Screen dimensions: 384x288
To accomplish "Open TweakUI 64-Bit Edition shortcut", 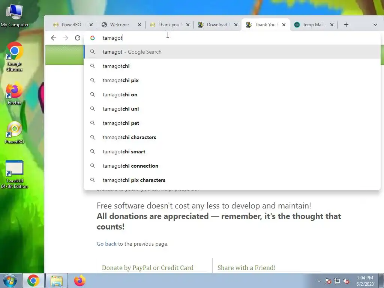I will (15, 175).
